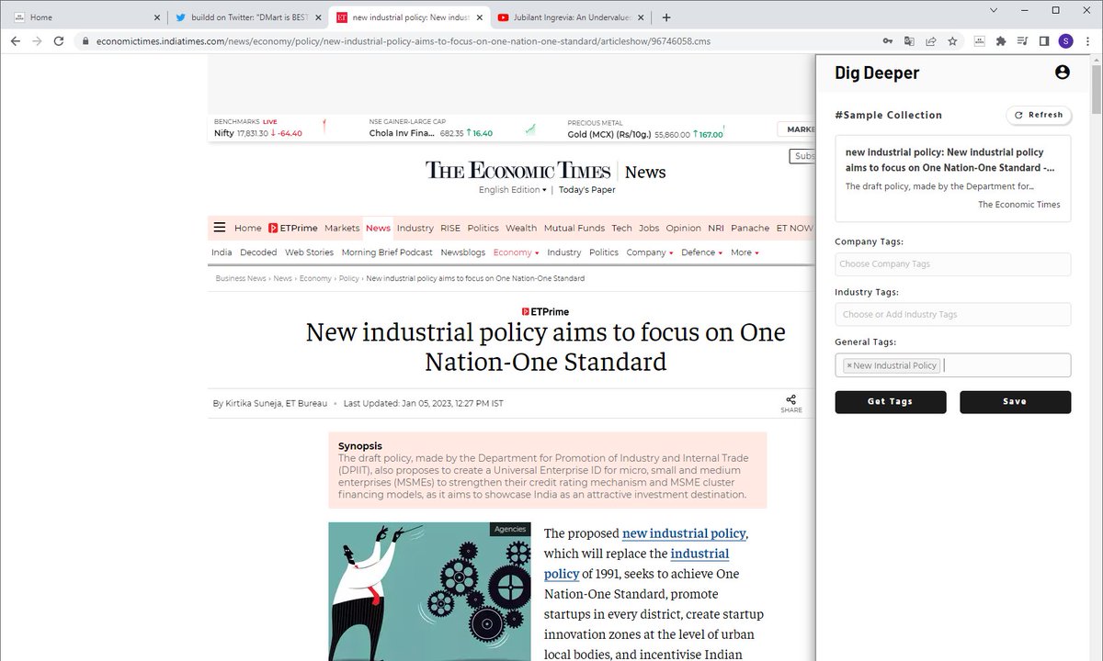The image size is (1103, 661).
Task: Open a new browser tab with plus
Action: (666, 17)
